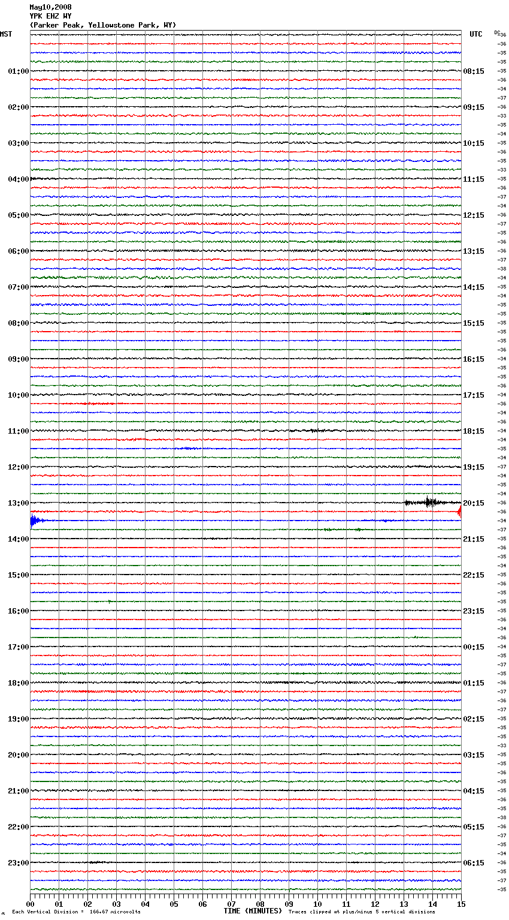The width and height of the screenshot is (509, 920).
Task: Select the 16:00 MST time label
Action: pos(18,611)
